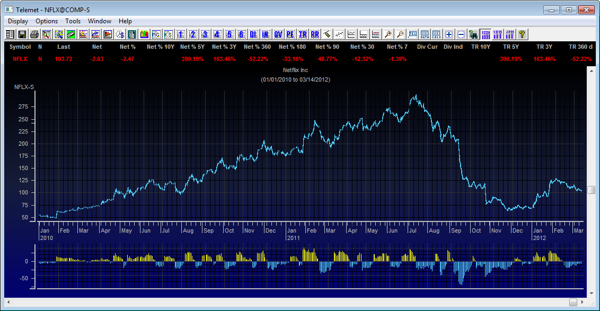Image resolution: width=600 pixels, height=311 pixels.
Task: Click the horizontal scrollbar left arrow
Action: pos(8,302)
